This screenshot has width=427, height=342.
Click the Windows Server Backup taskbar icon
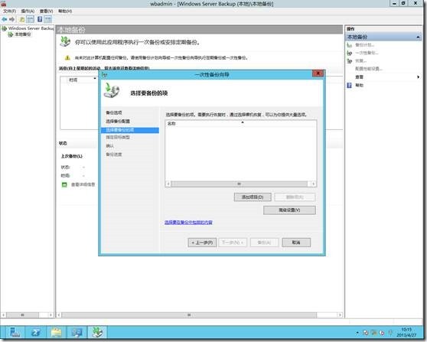(97, 333)
